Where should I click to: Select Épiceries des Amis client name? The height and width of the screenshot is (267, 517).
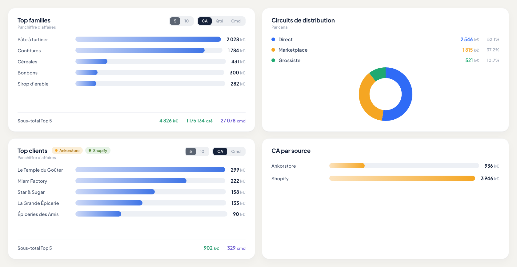point(38,214)
